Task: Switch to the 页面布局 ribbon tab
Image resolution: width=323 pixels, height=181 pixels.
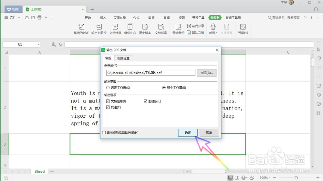Action: [120, 18]
